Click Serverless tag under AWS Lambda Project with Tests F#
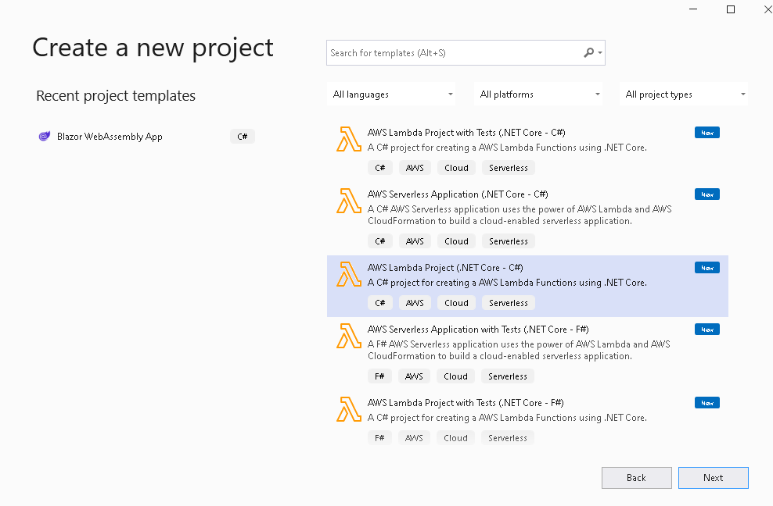 click(x=508, y=437)
